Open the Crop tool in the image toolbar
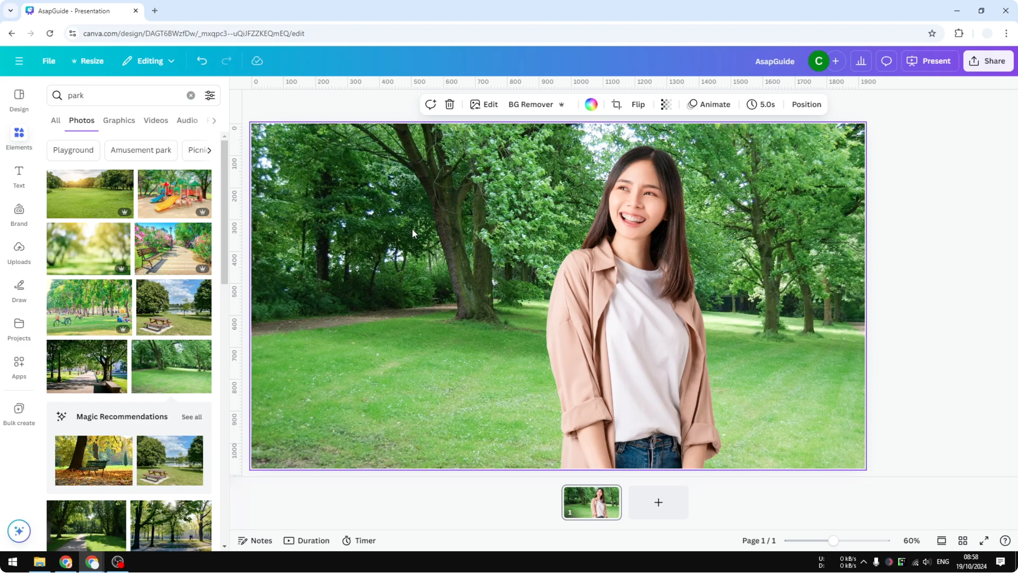Screen dimensions: 1018x573 (x=617, y=104)
